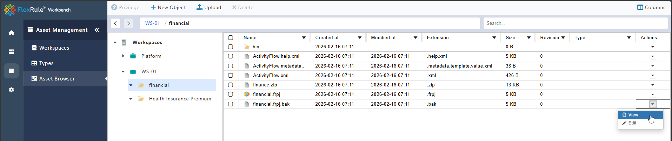
Task: Collapse Asset Management panel with double chevron
Action: [x=97, y=30]
